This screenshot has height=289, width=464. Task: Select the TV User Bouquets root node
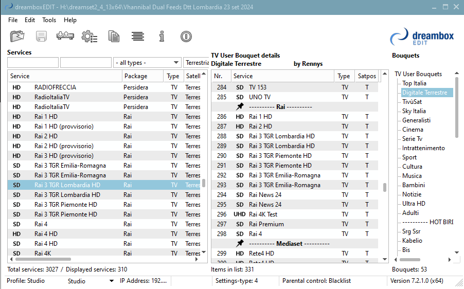[x=418, y=74]
